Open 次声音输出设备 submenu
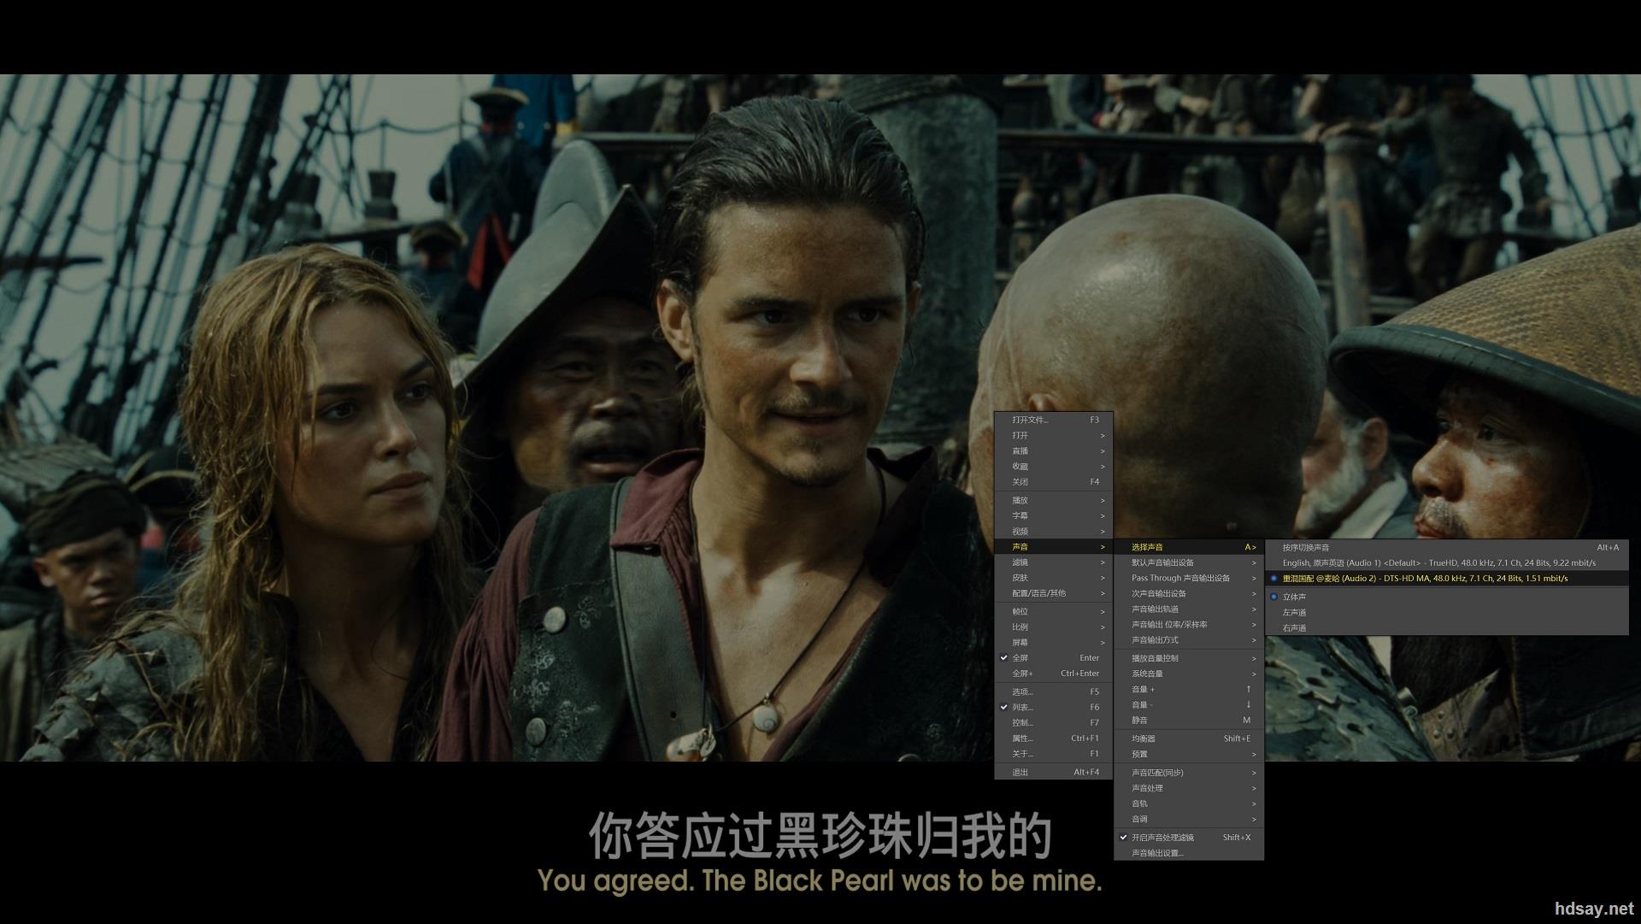1641x924 pixels. point(1189,593)
